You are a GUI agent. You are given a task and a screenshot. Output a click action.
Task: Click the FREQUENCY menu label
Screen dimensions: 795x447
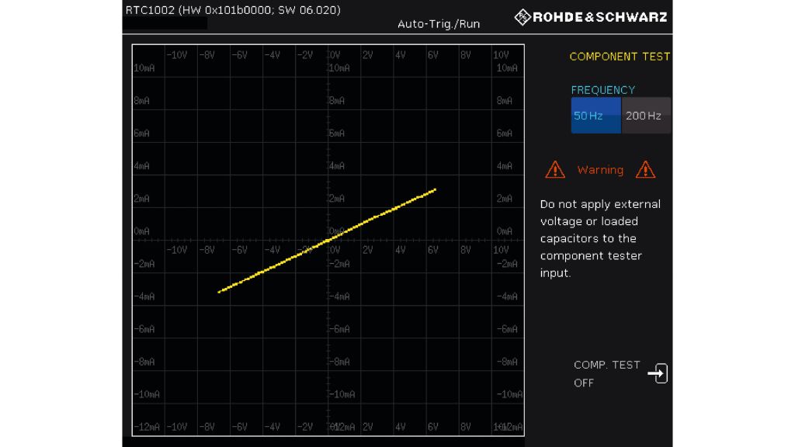[602, 90]
